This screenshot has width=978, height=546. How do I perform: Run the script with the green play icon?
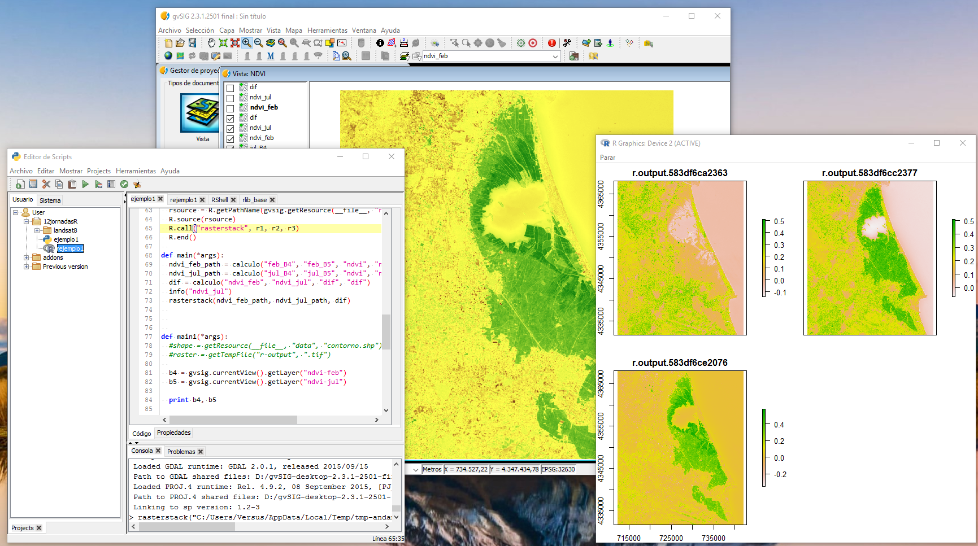click(x=85, y=184)
